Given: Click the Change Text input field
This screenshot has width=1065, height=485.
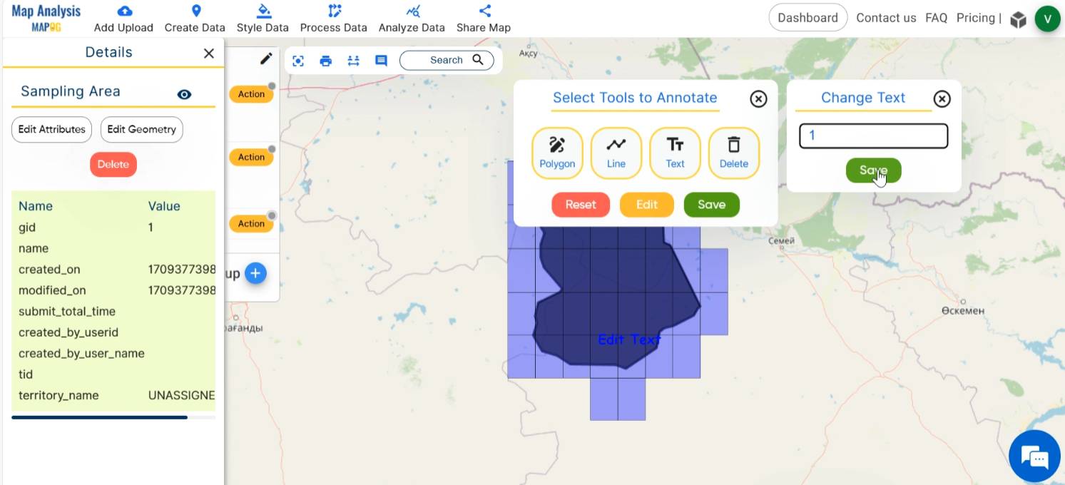Looking at the screenshot, I should click(873, 136).
